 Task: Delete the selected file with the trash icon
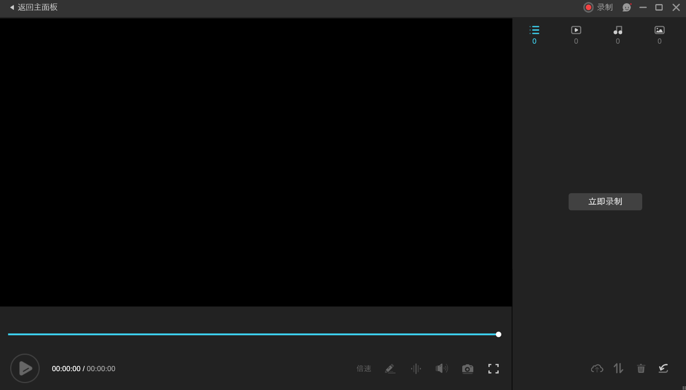(641, 368)
